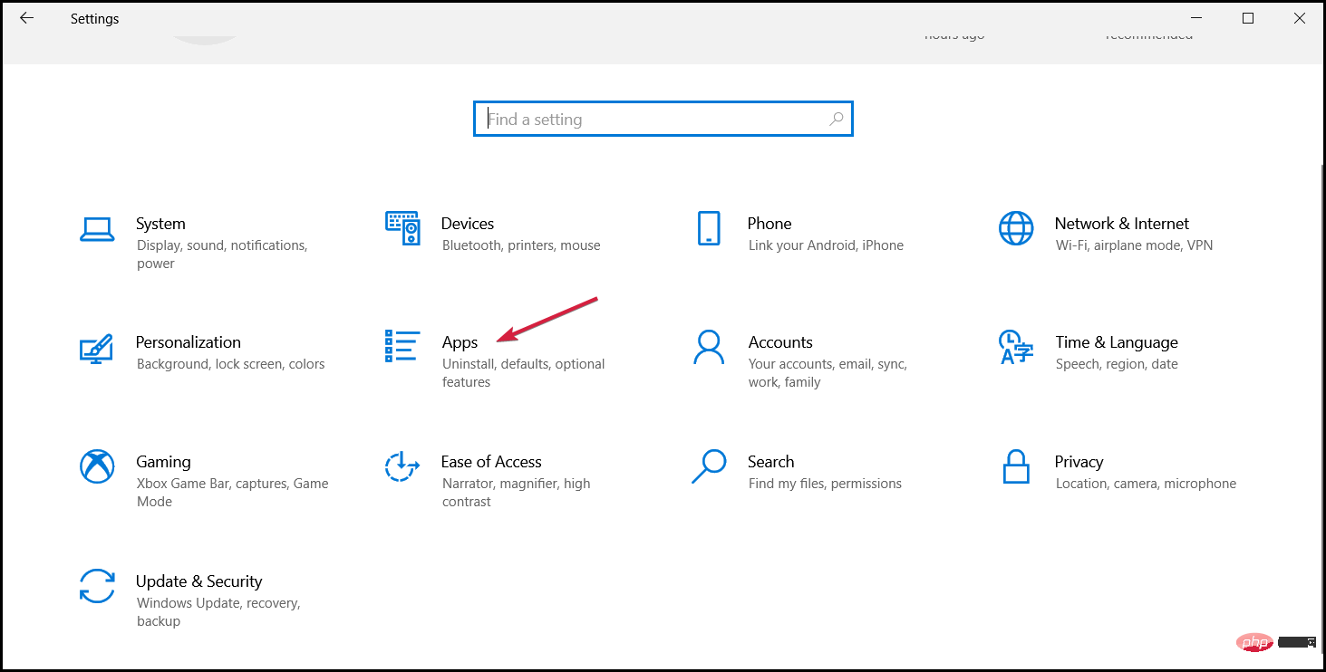Select the Phone icon
Viewport: 1326px width, 672px height.
coord(709,228)
